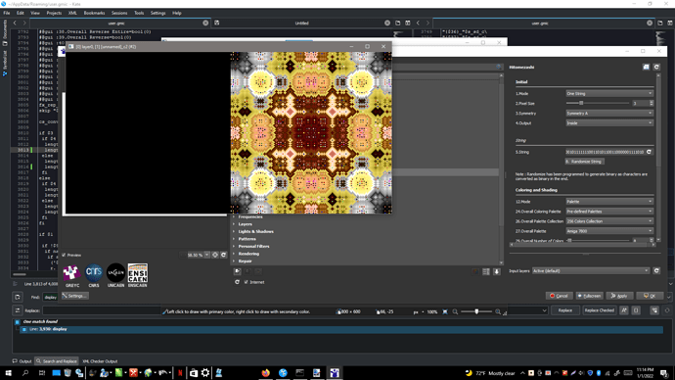Open the Bookmarks menu in Kate

[94, 13]
